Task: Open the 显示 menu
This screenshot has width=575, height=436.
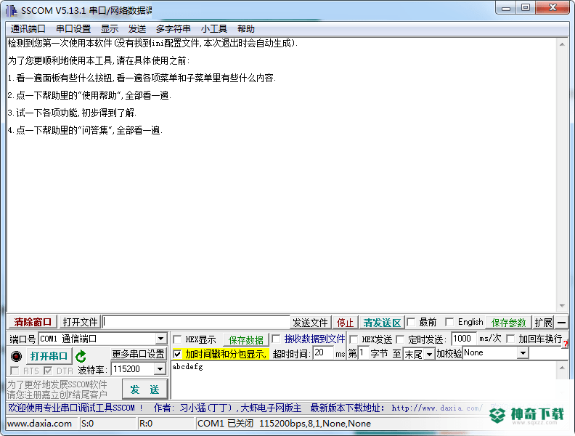Action: pos(110,28)
